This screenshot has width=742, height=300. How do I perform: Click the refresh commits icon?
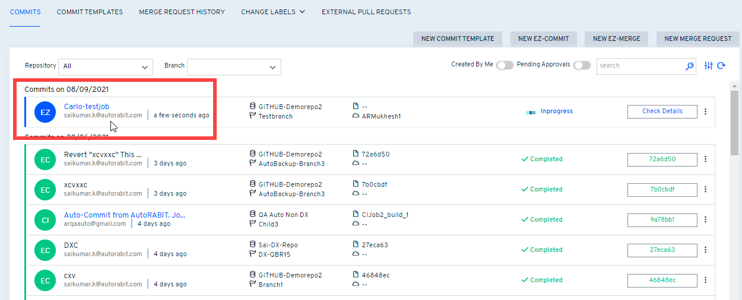tap(721, 66)
